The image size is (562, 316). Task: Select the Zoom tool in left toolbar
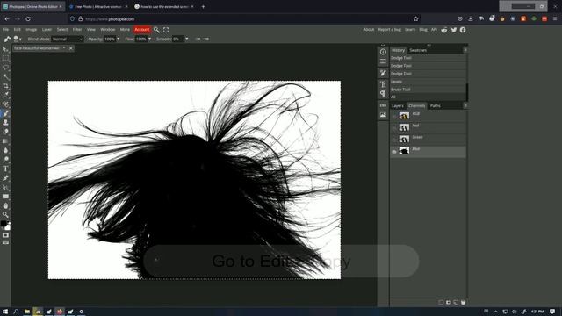point(5,214)
